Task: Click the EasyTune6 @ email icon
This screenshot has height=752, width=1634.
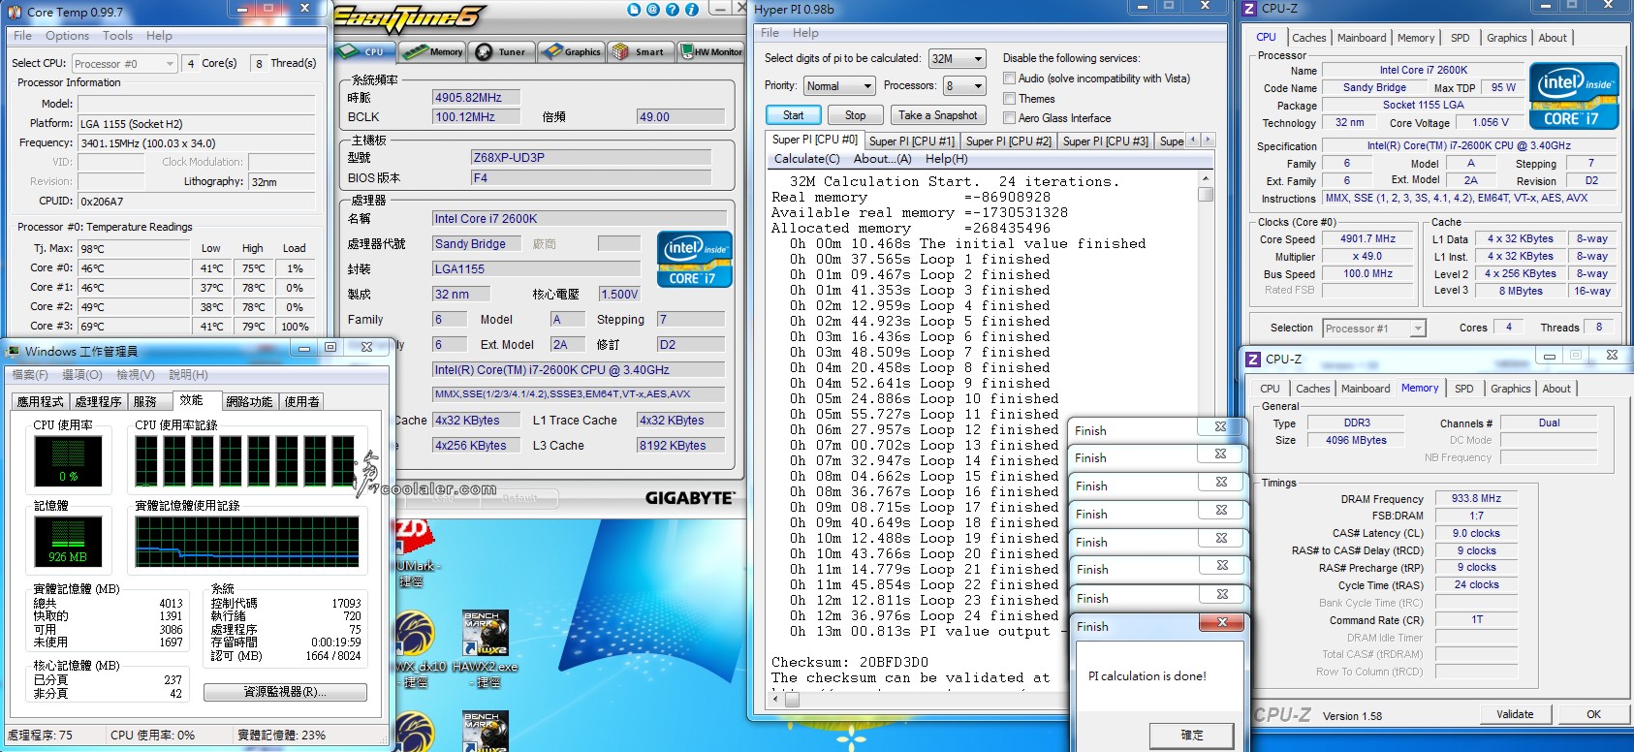Action: (x=653, y=10)
